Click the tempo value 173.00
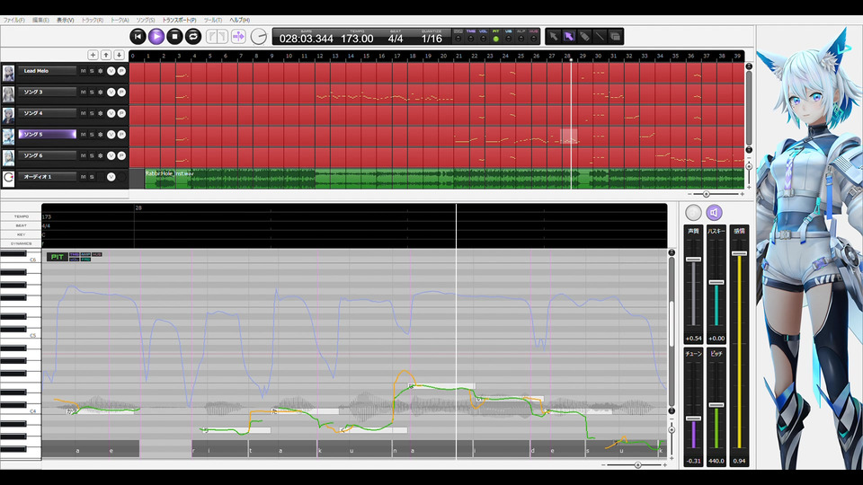Viewport: 863px width, 485px height. tap(357, 39)
